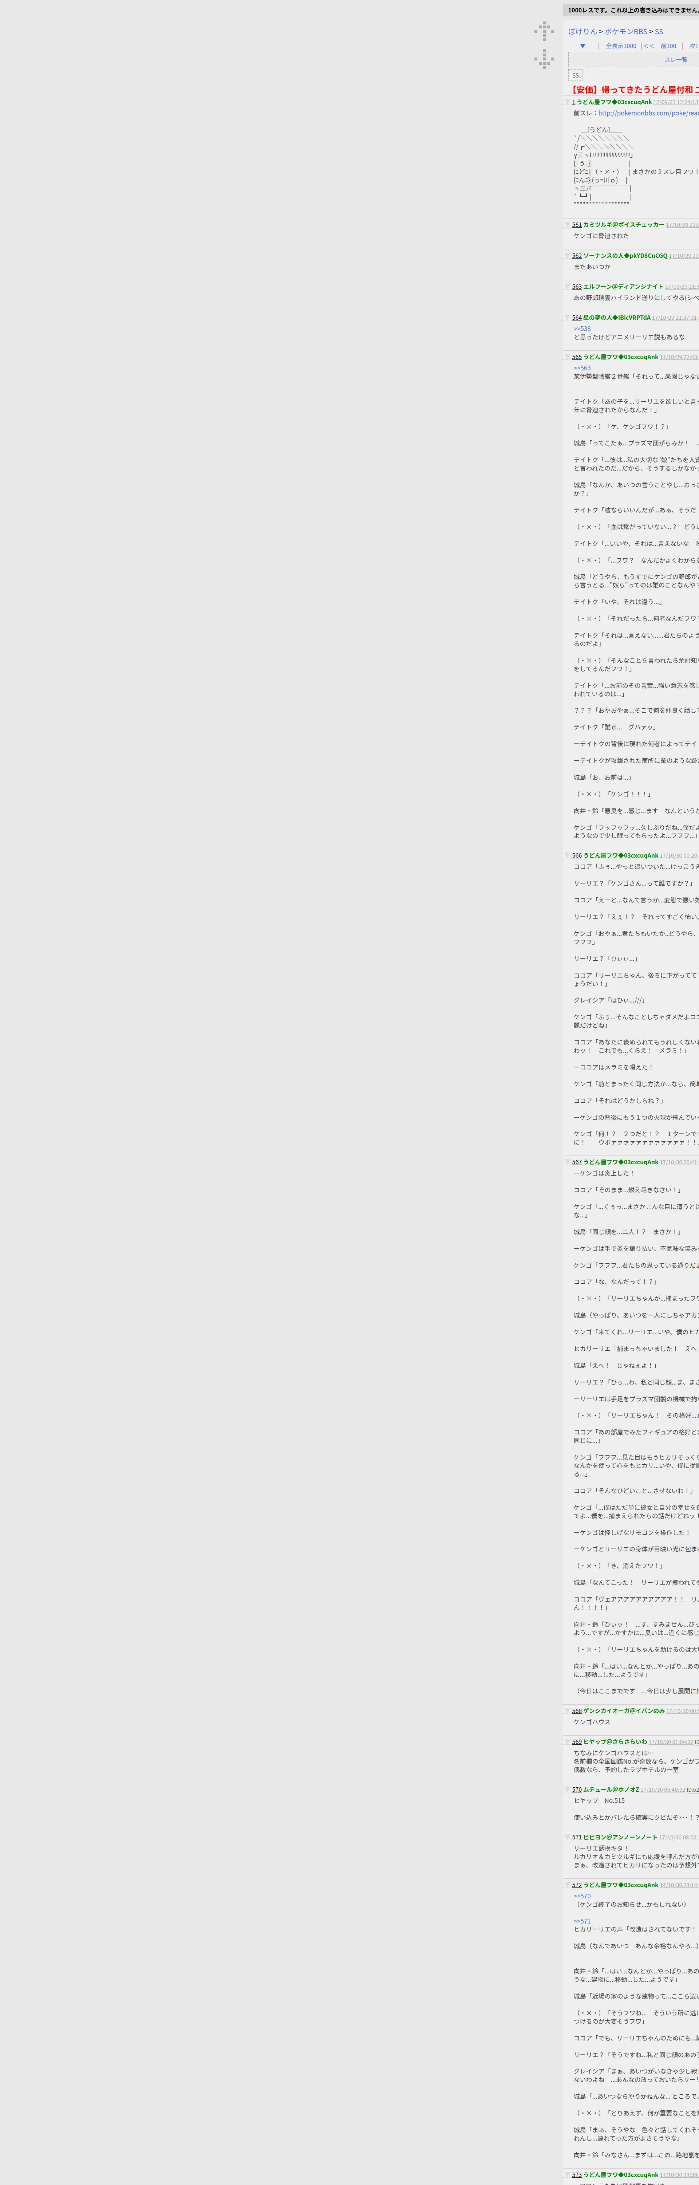Click post number 561 link
Screen dimensions: 699x2185
click(x=577, y=225)
